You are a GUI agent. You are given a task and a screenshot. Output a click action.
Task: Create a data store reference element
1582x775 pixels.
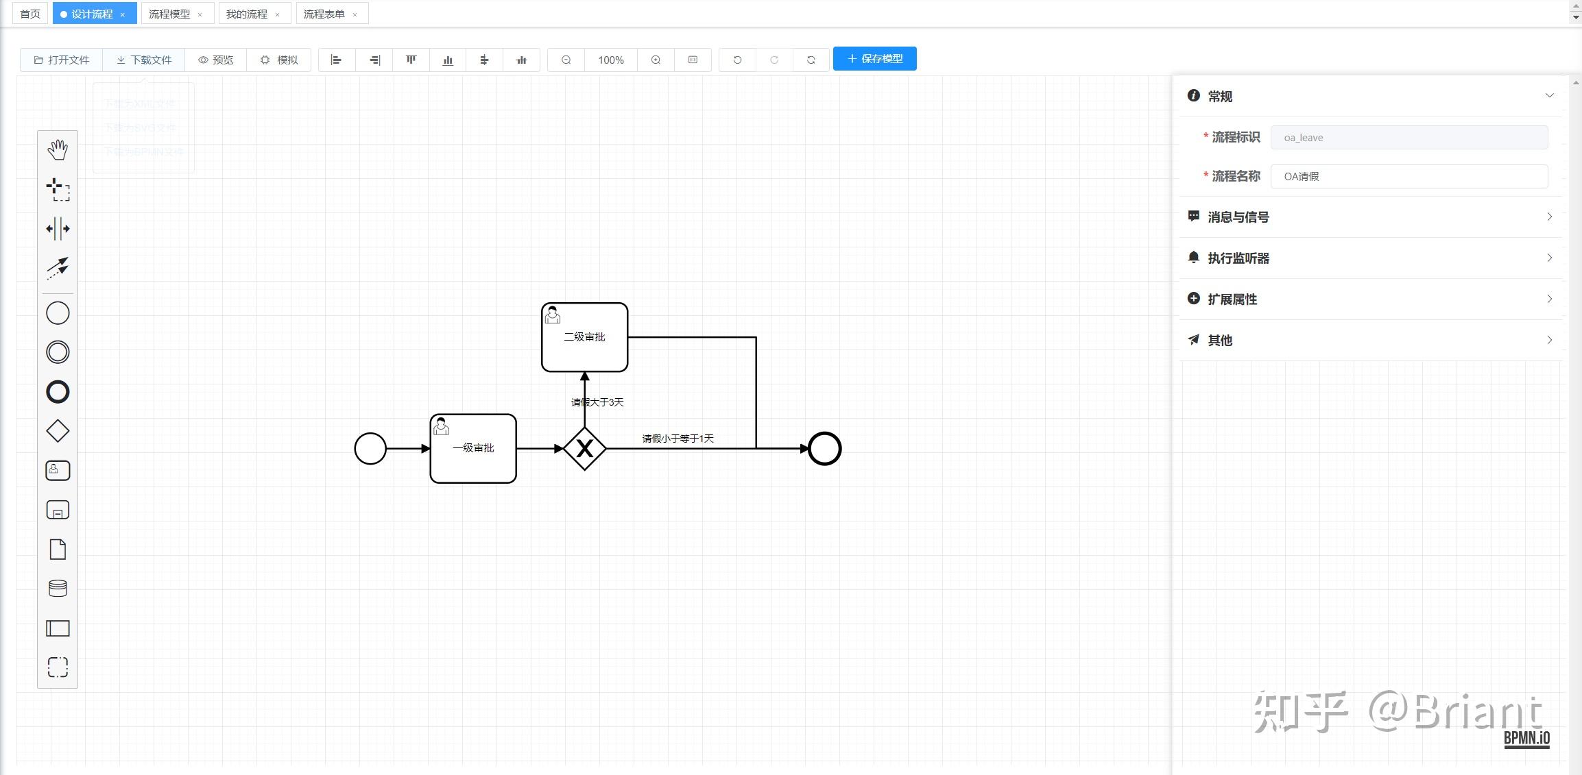pos(58,589)
